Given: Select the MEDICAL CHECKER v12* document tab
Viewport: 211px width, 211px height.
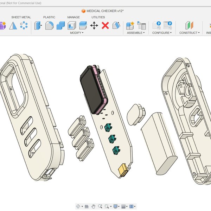Looking at the screenshot, I should pyautogui.click(x=103, y=11).
